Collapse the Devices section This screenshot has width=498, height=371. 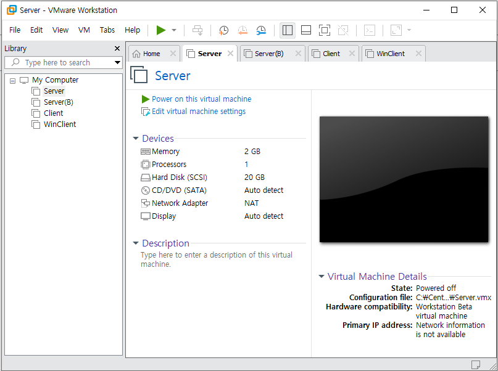[x=136, y=138]
